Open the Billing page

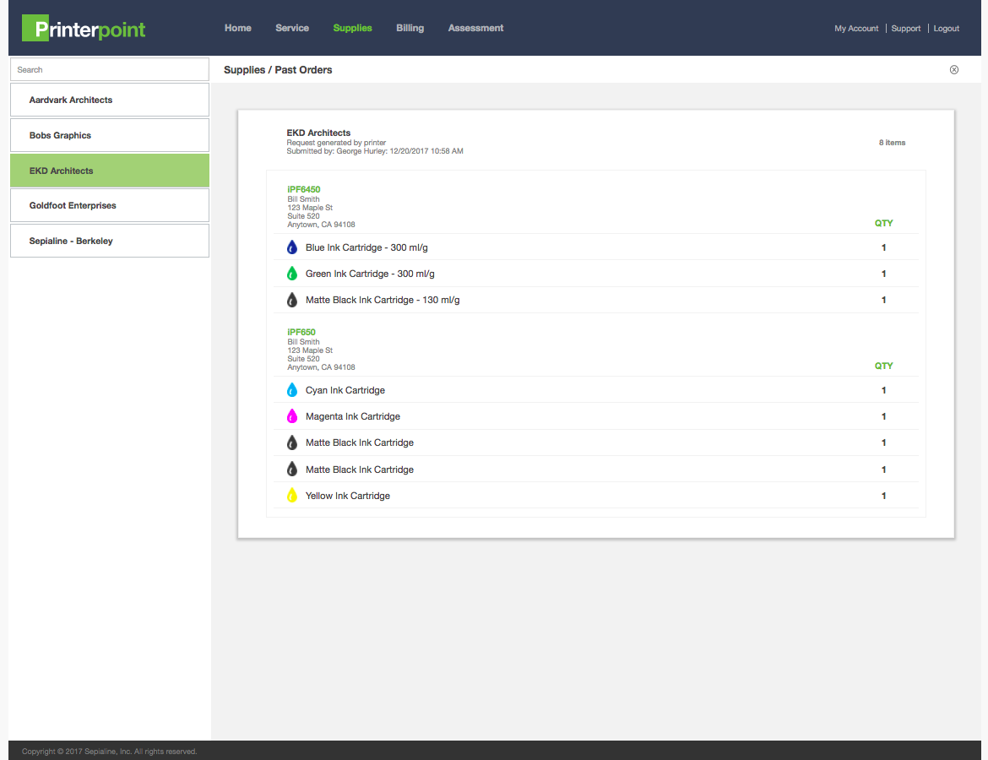click(410, 28)
